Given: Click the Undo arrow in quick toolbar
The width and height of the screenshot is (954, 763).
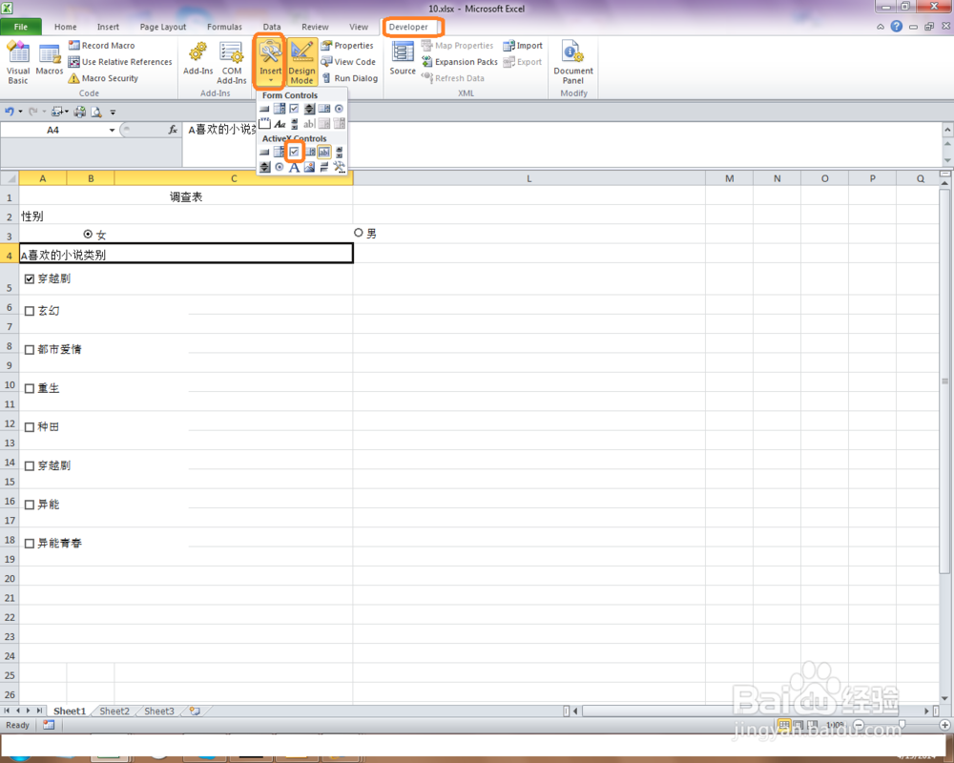Looking at the screenshot, I should (x=10, y=112).
